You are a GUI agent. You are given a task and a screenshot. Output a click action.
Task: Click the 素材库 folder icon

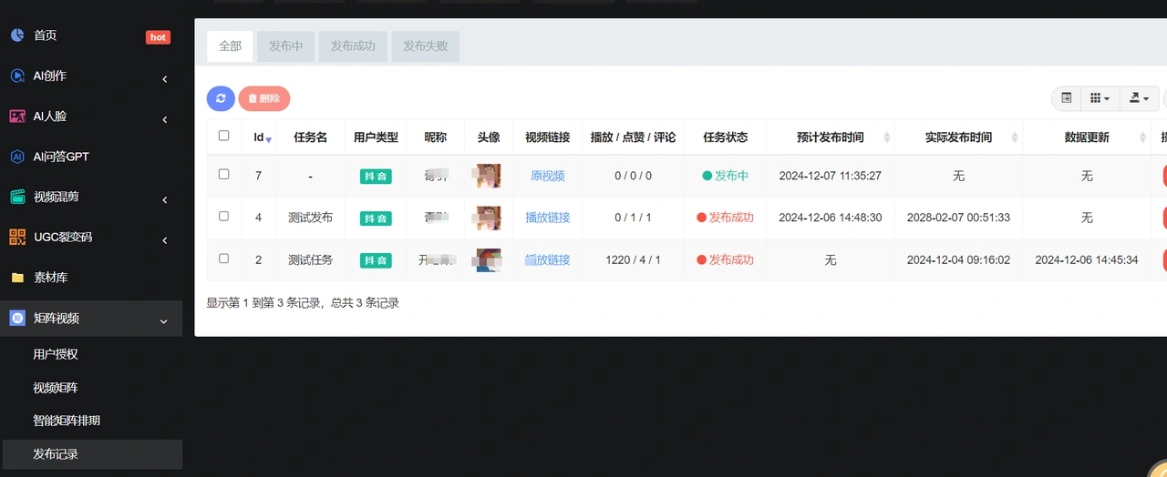click(x=17, y=278)
